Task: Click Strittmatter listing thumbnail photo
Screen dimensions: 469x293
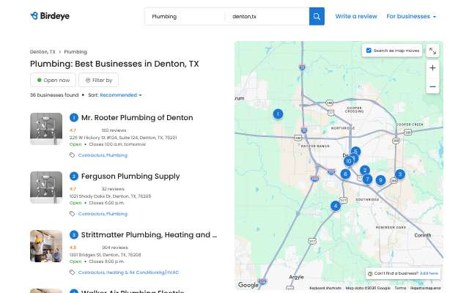Action: click(46, 246)
